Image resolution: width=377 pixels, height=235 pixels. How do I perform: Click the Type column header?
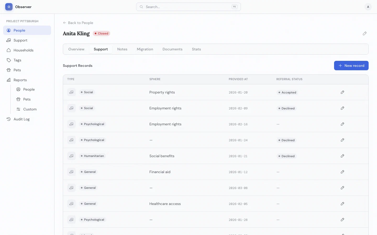point(71,79)
